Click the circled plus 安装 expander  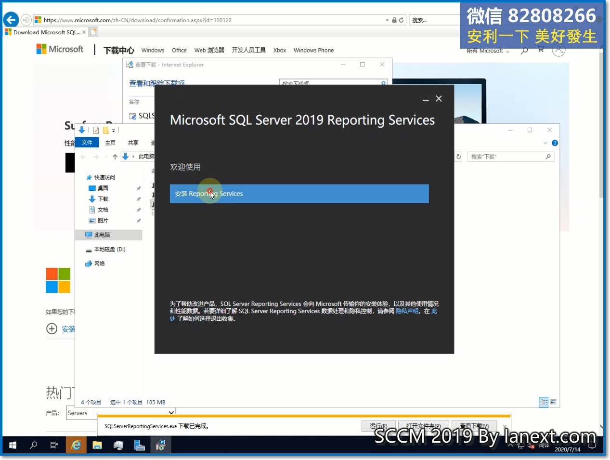click(x=52, y=329)
